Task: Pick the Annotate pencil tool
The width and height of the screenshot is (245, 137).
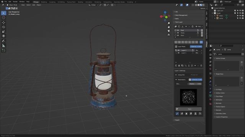Action: [3, 41]
